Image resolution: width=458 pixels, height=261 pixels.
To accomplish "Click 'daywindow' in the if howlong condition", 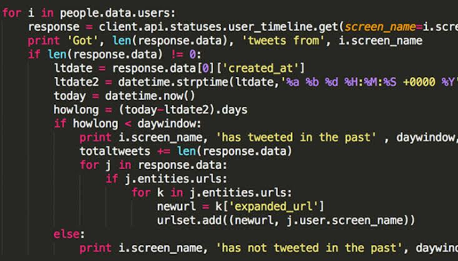I will (x=166, y=124).
